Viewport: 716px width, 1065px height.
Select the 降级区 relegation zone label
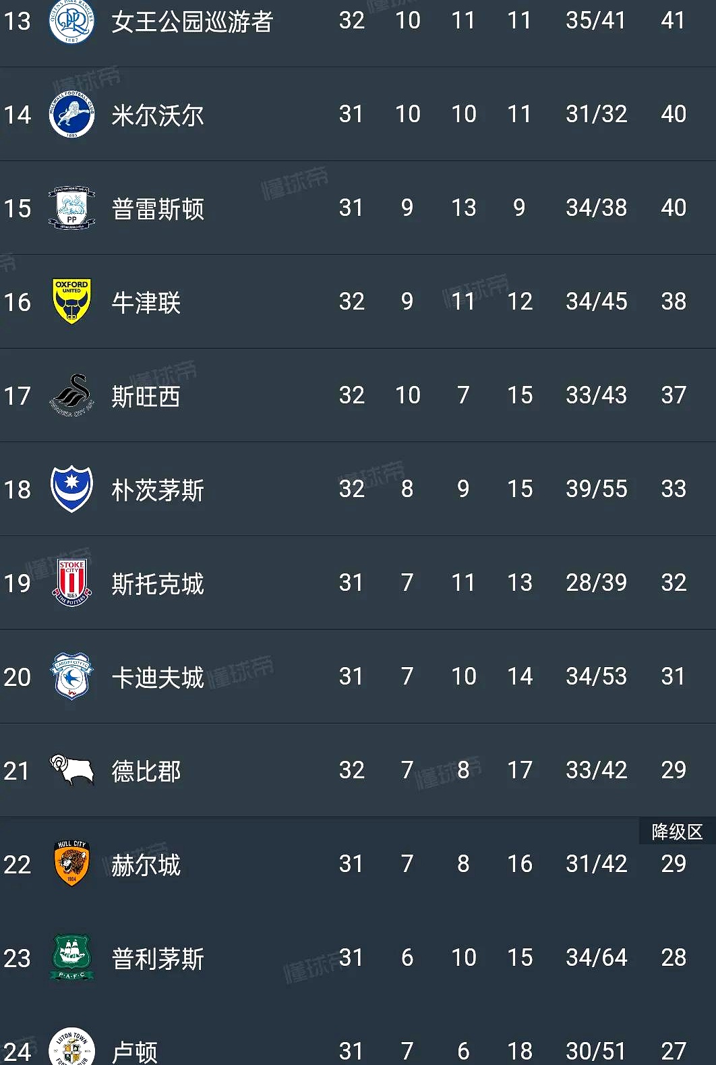(x=677, y=832)
